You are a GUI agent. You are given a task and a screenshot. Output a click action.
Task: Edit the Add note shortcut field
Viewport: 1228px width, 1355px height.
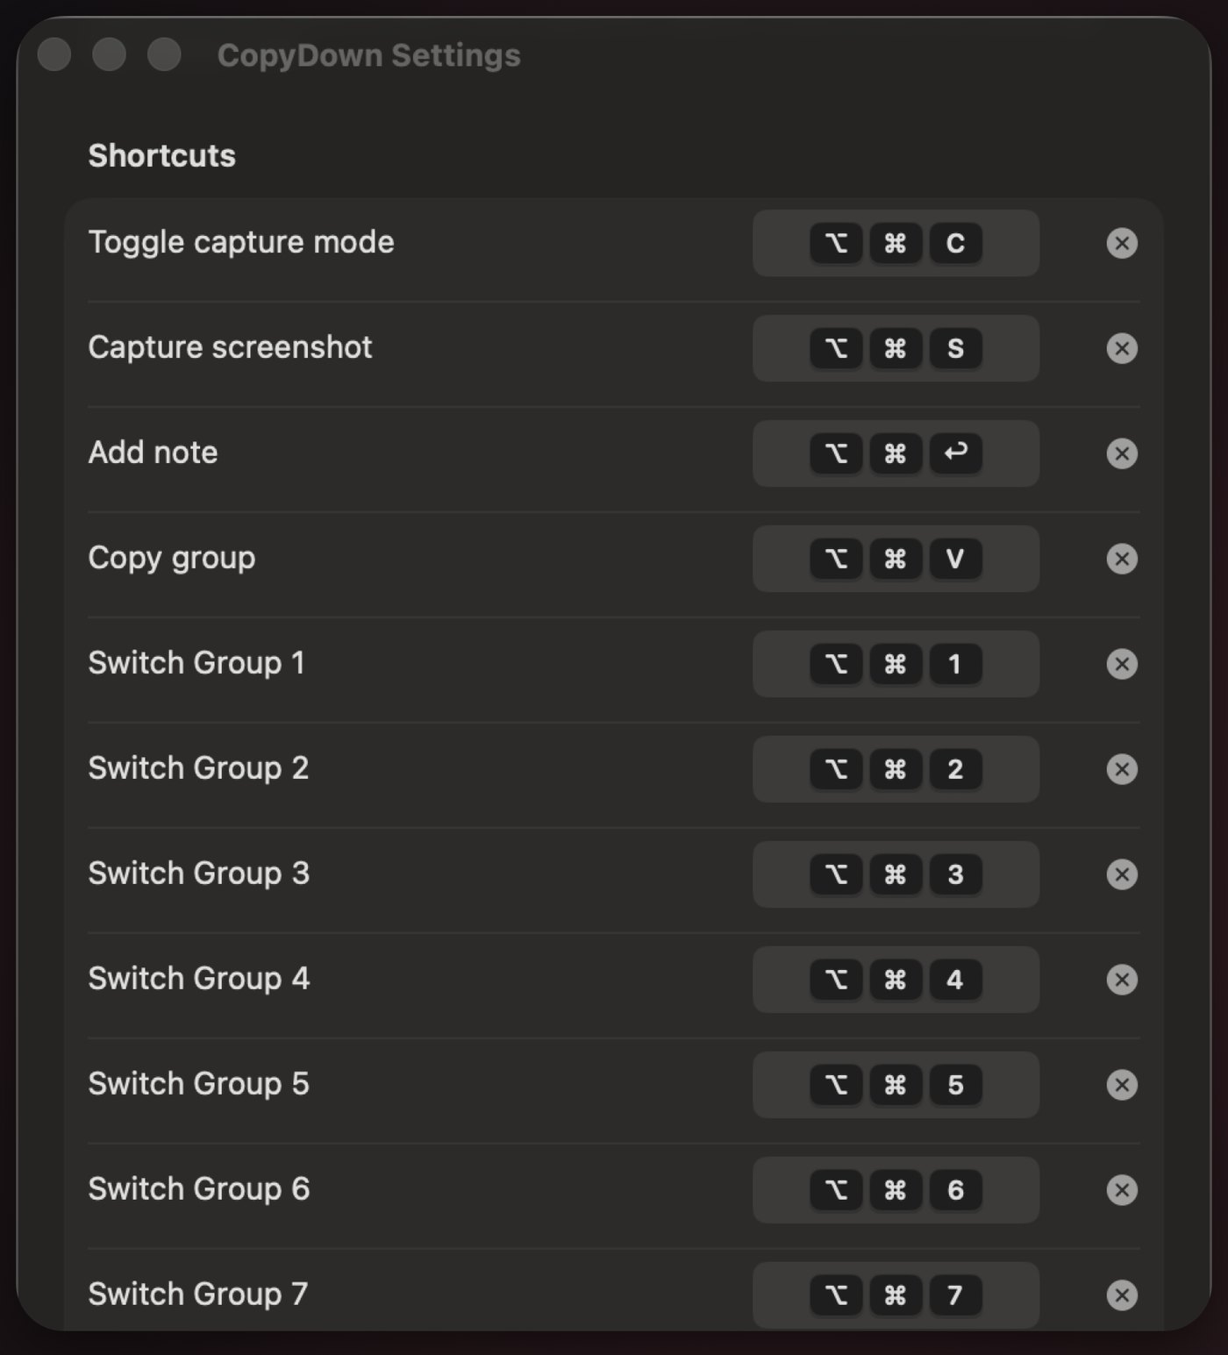(x=896, y=453)
